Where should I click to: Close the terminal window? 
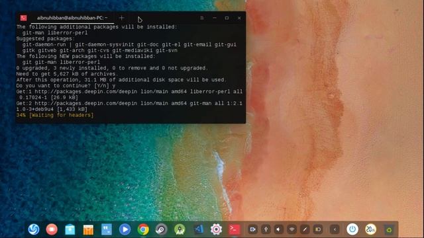pyautogui.click(x=239, y=18)
